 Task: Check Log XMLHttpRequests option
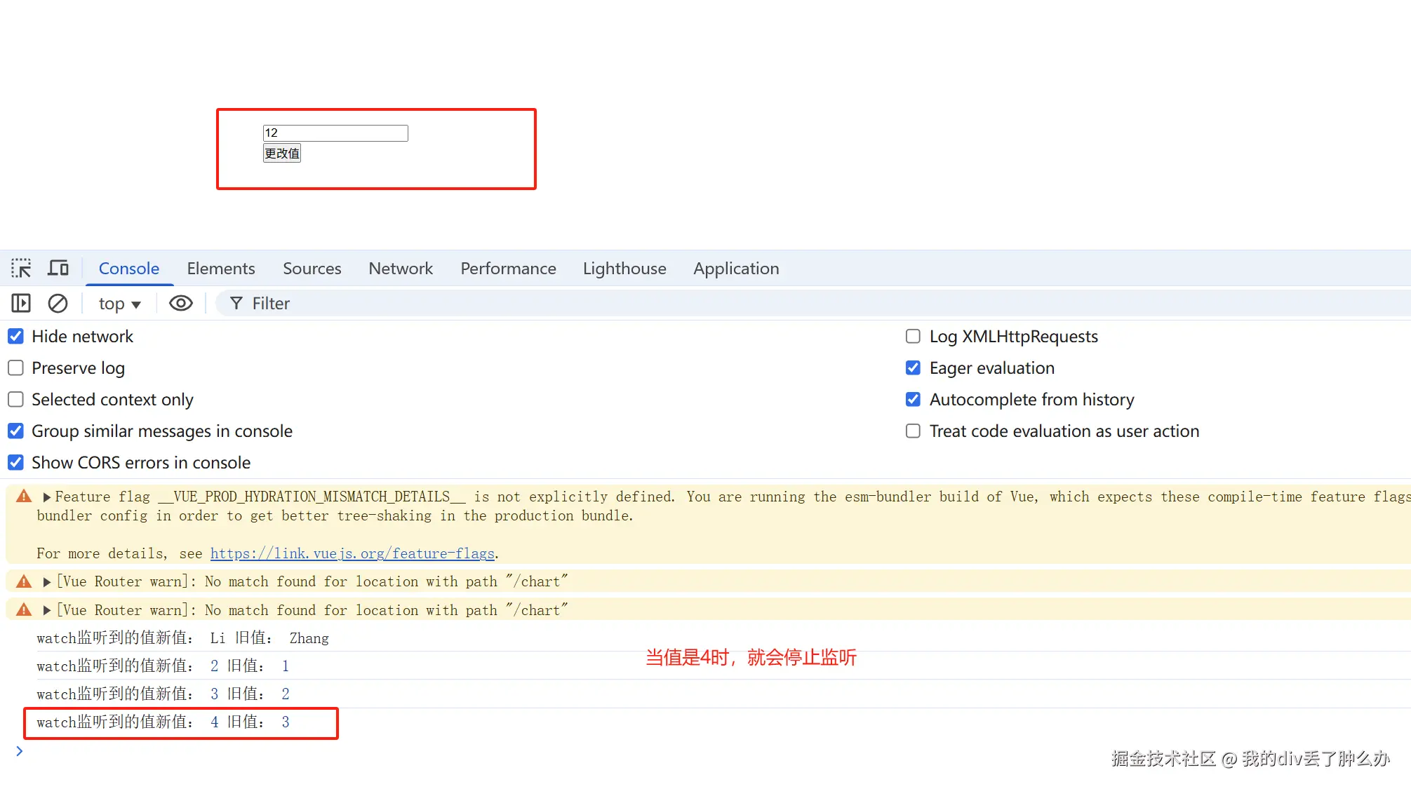click(913, 337)
